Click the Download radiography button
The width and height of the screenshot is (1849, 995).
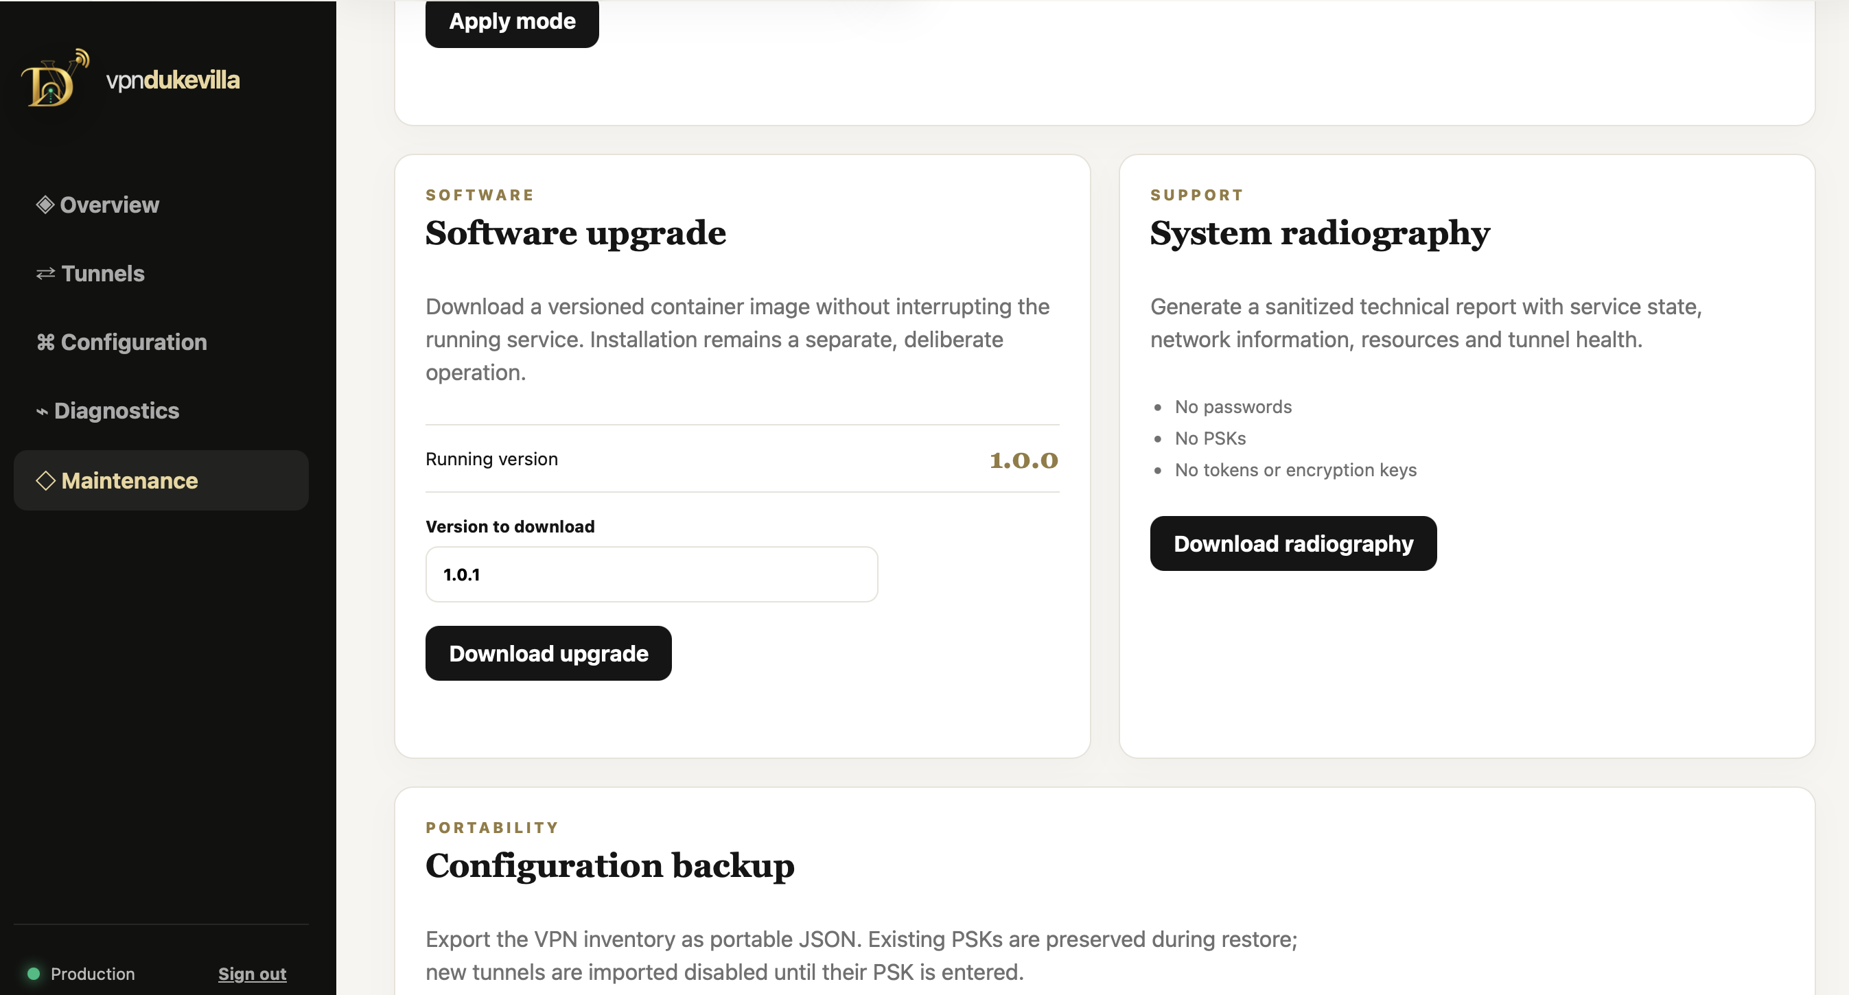[x=1292, y=543]
